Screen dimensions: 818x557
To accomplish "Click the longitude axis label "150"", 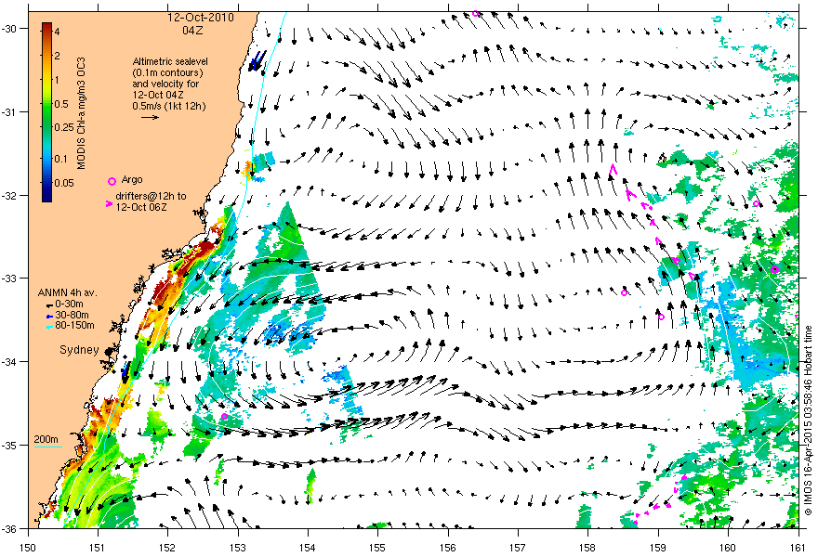I will click(28, 548).
